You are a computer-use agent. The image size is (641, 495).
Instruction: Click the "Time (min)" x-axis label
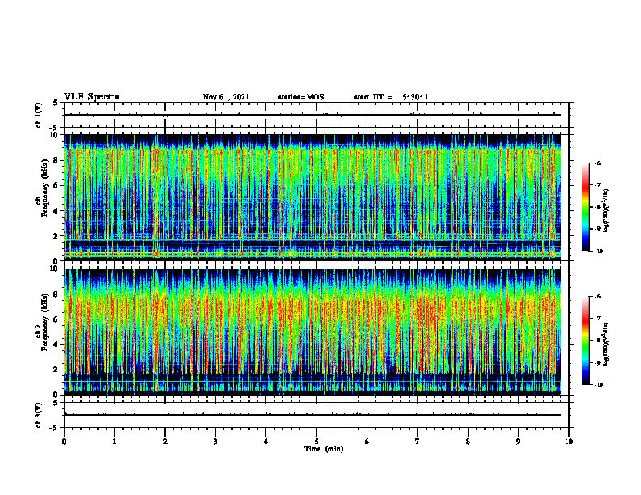[x=324, y=449]
